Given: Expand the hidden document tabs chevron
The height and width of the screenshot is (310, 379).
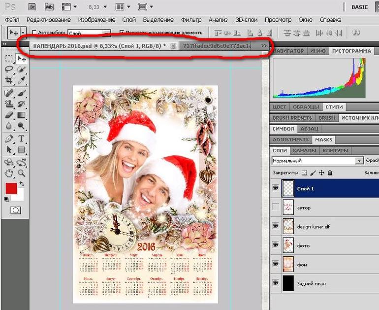Looking at the screenshot, I should click(264, 46).
